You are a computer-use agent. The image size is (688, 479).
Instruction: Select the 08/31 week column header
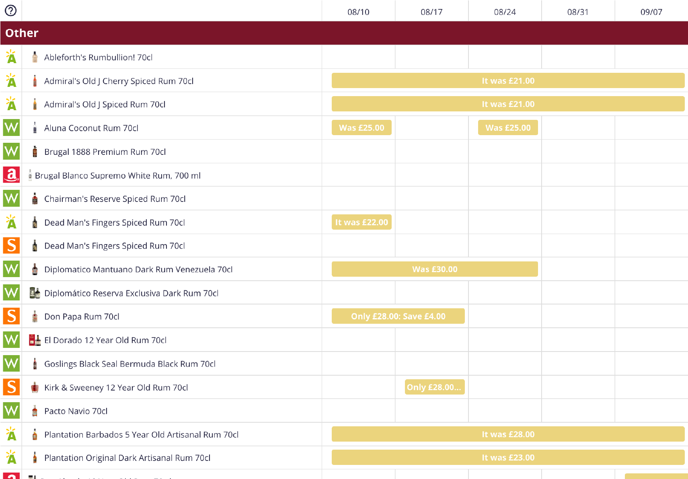(578, 12)
